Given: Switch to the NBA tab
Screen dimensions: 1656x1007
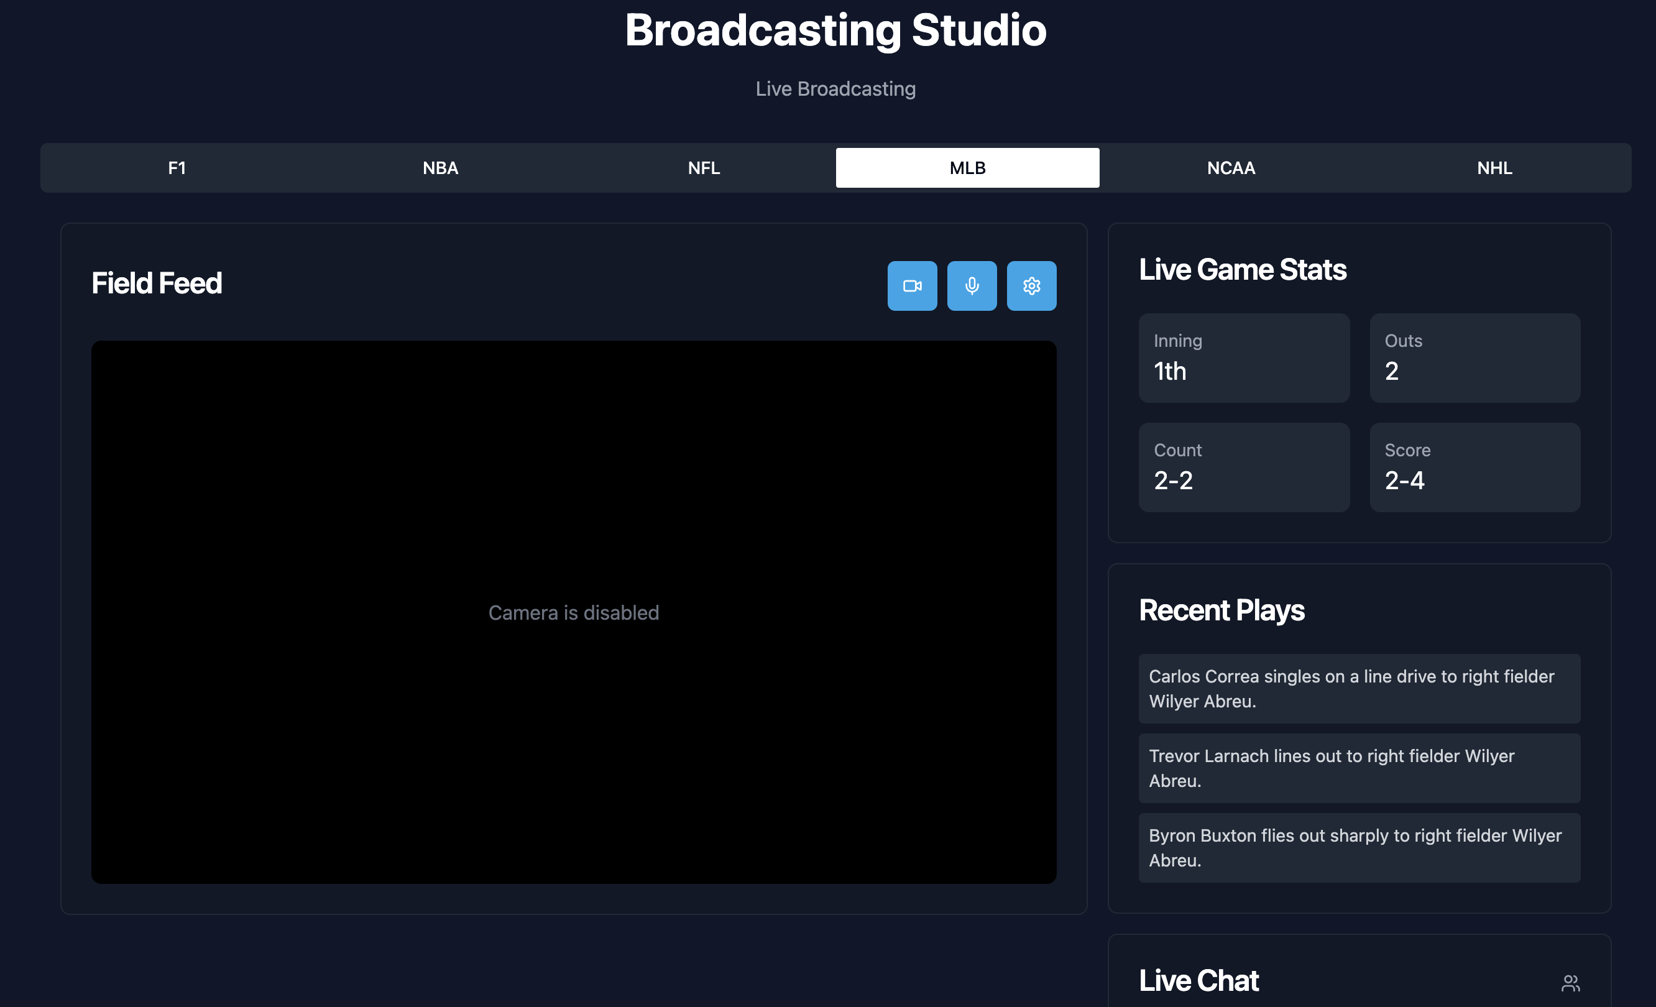Looking at the screenshot, I should tap(440, 168).
